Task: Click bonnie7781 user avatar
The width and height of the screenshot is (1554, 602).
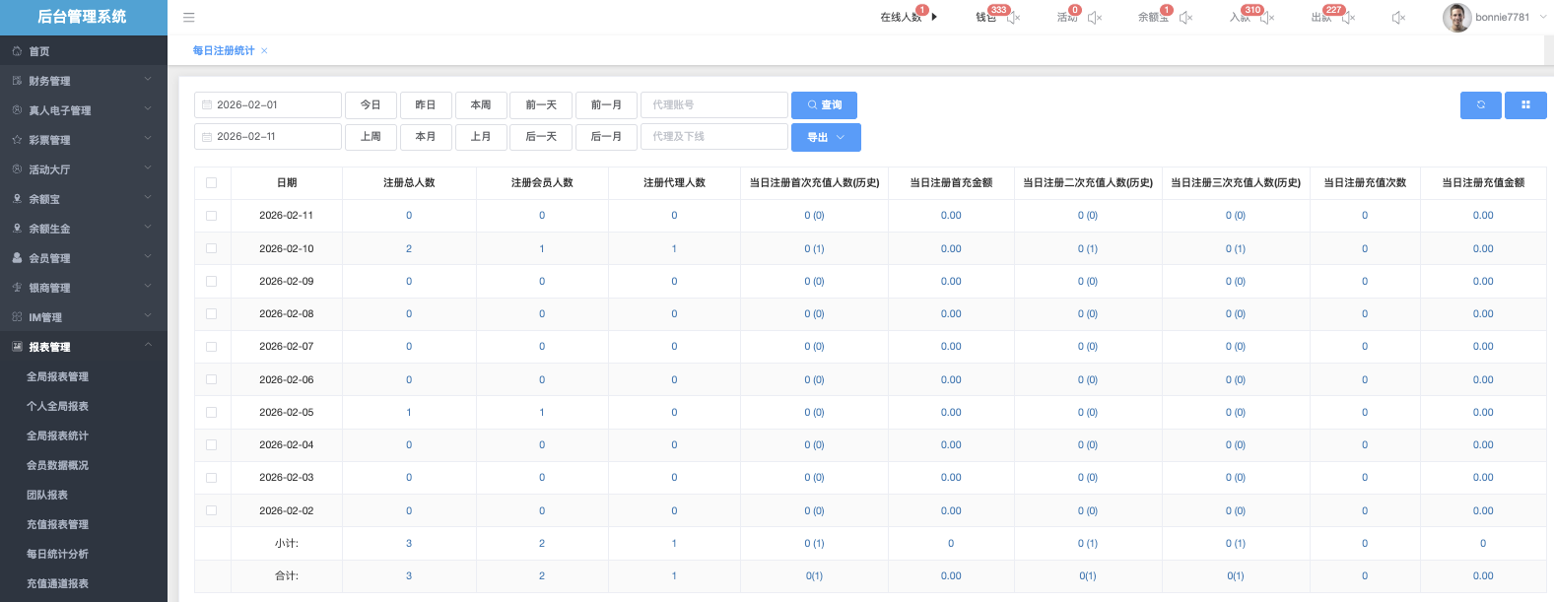Action: pyautogui.click(x=1456, y=18)
